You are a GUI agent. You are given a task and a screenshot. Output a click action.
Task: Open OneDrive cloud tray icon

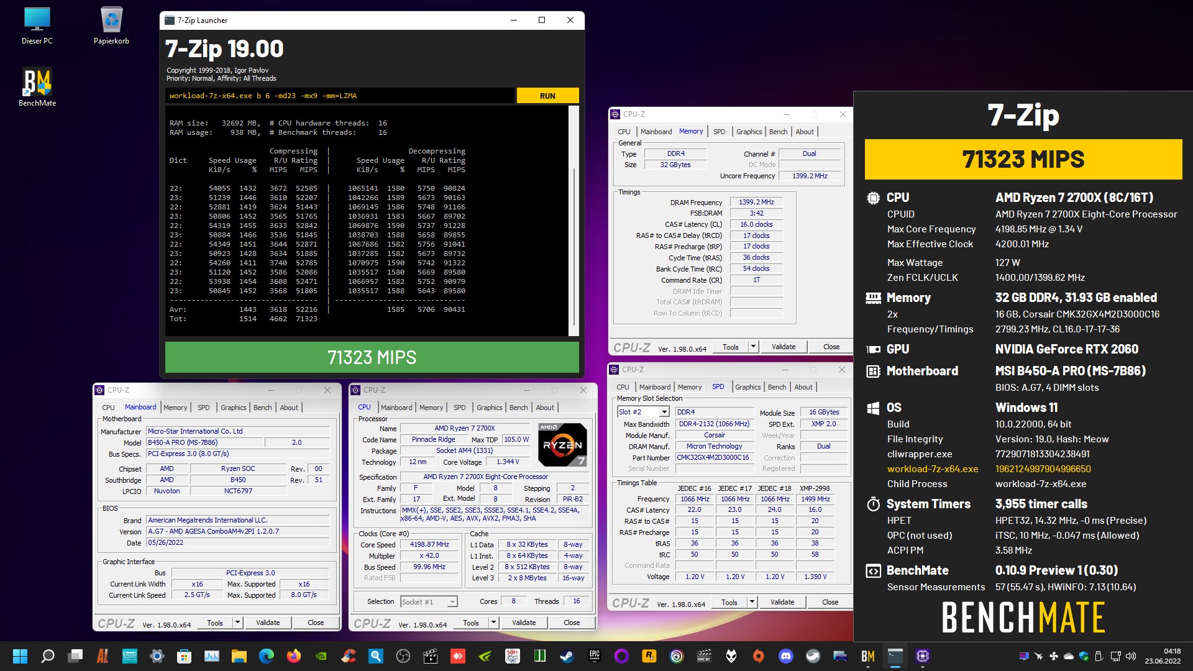coord(1069,656)
